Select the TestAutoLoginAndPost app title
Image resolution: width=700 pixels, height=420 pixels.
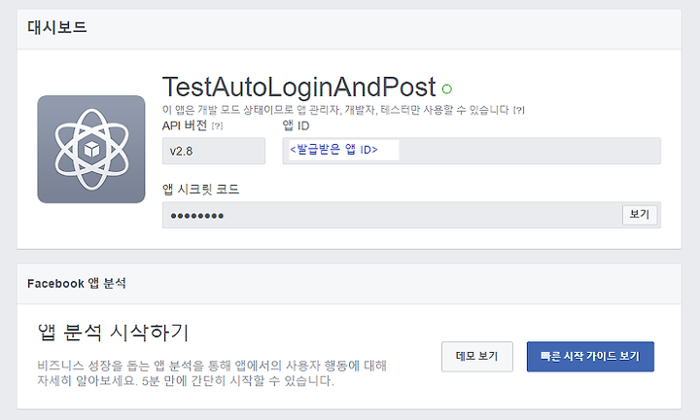tap(298, 87)
